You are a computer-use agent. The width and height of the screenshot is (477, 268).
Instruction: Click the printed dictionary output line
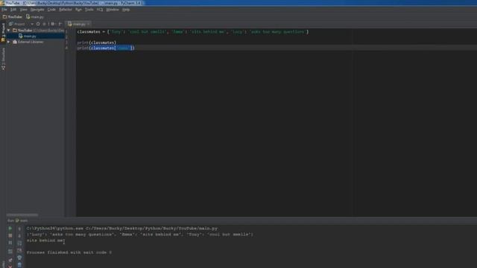click(139, 234)
